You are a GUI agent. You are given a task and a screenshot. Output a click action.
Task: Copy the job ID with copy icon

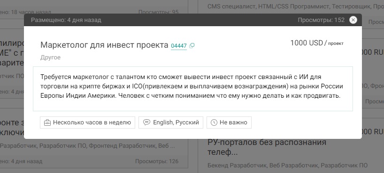(192, 46)
